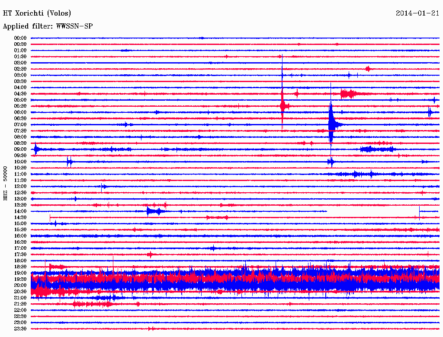Click the 19:30 row label

[20, 279]
